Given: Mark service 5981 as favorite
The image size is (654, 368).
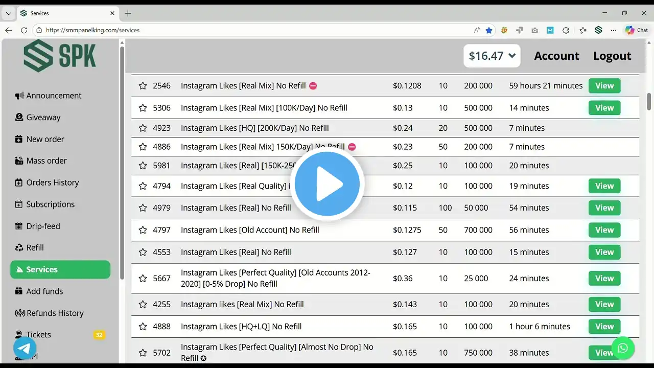Looking at the screenshot, I should pos(143,166).
